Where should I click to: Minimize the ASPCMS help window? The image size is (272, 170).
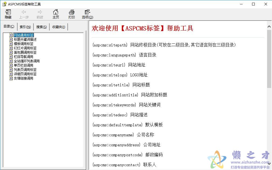241,4
